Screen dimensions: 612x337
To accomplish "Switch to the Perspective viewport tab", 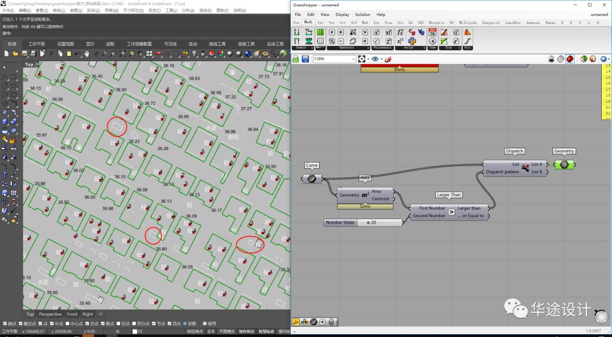I will (50, 314).
